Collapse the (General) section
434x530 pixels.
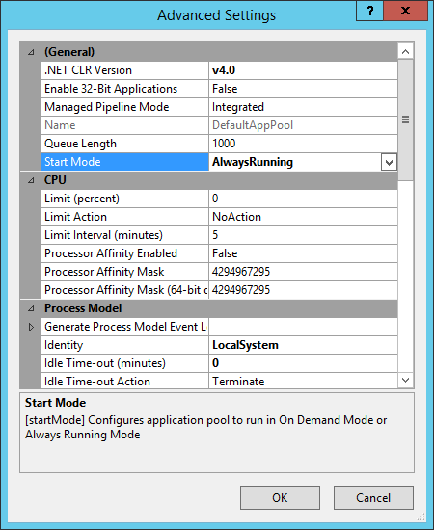pyautogui.click(x=31, y=52)
